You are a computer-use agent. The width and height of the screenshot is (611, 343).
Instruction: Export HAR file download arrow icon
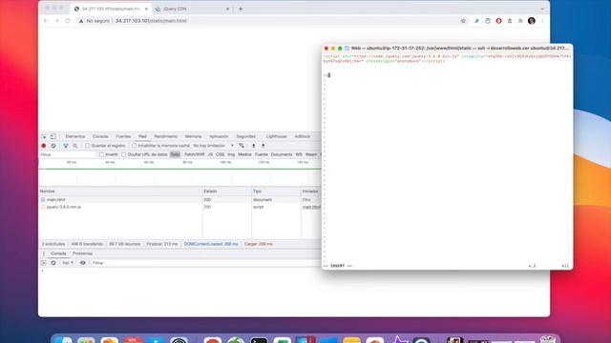(263, 146)
